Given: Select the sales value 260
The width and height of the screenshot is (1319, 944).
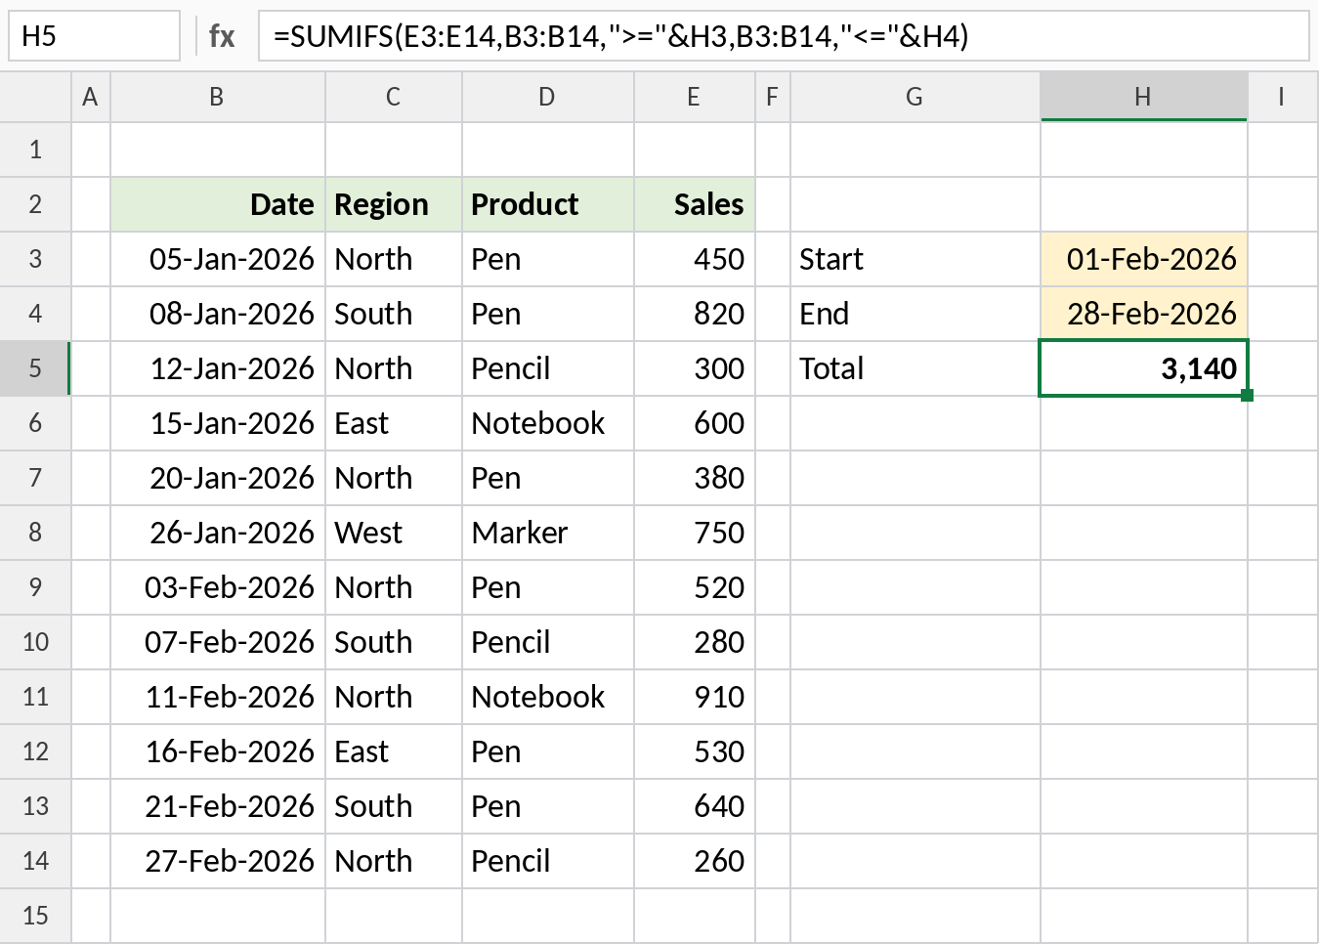Looking at the screenshot, I should click(x=694, y=861).
